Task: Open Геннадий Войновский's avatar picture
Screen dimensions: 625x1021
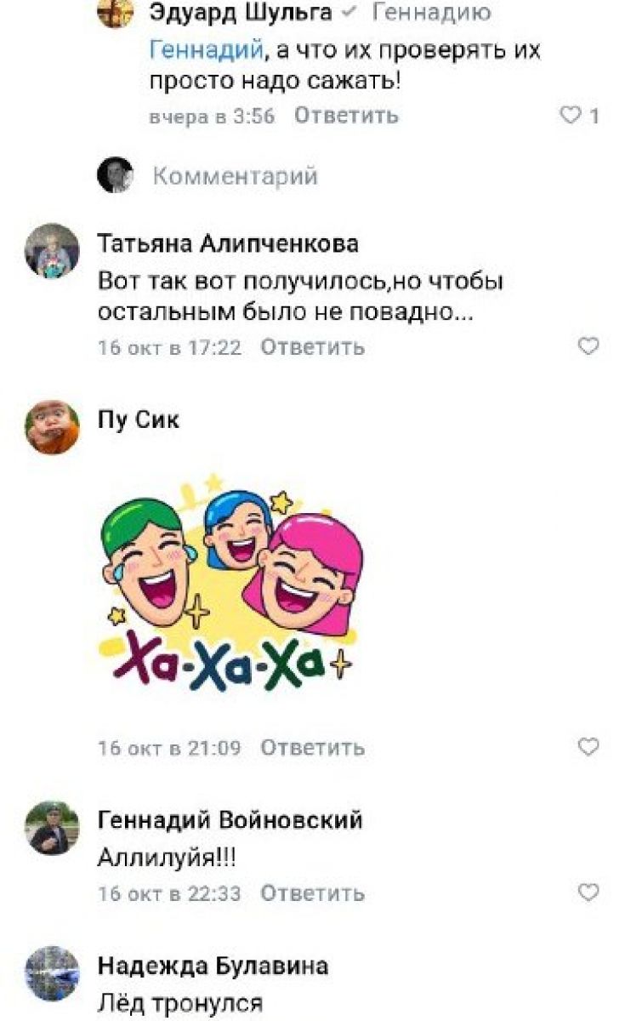Action: coord(52,827)
